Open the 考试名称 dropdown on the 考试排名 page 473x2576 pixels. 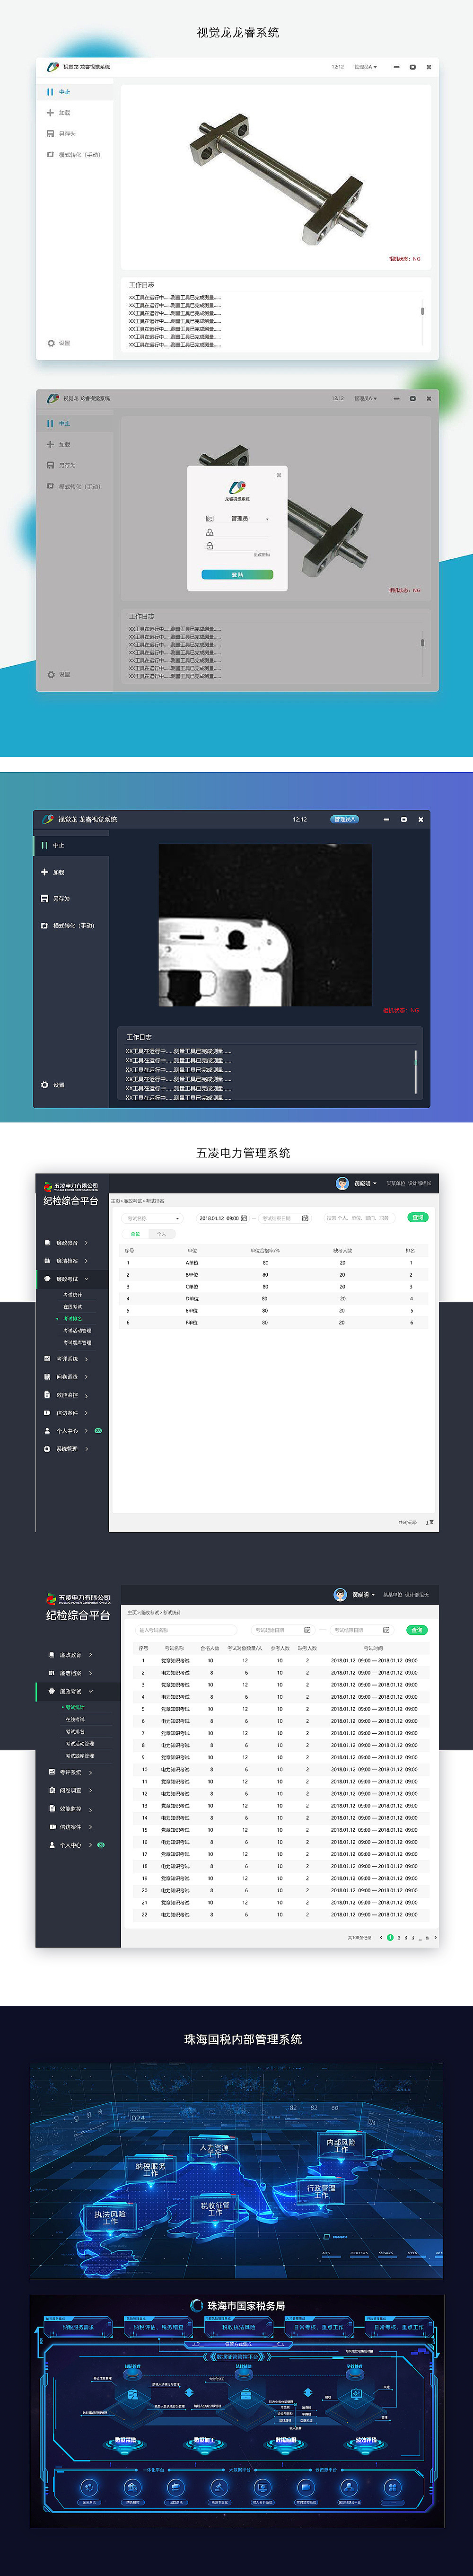point(153,1218)
